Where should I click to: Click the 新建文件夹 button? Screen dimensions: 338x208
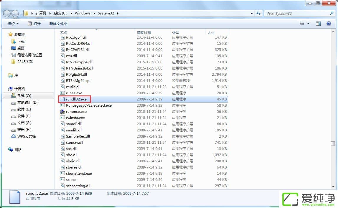tap(58, 23)
